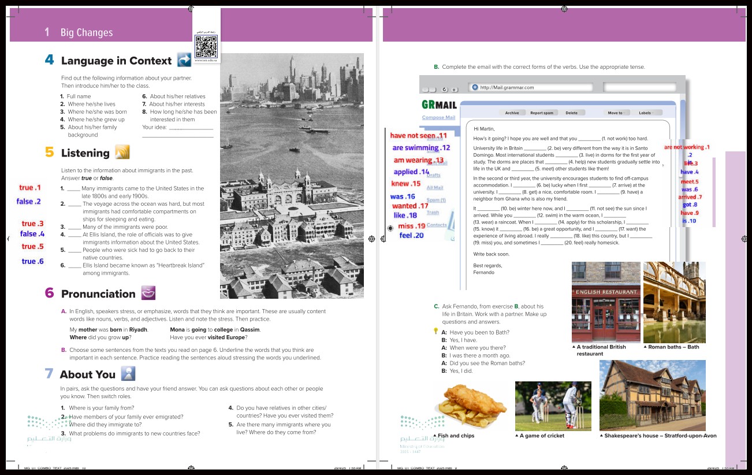Click the reload button in the mail browser
This screenshot has height=475, width=752.
pyautogui.click(x=445, y=90)
